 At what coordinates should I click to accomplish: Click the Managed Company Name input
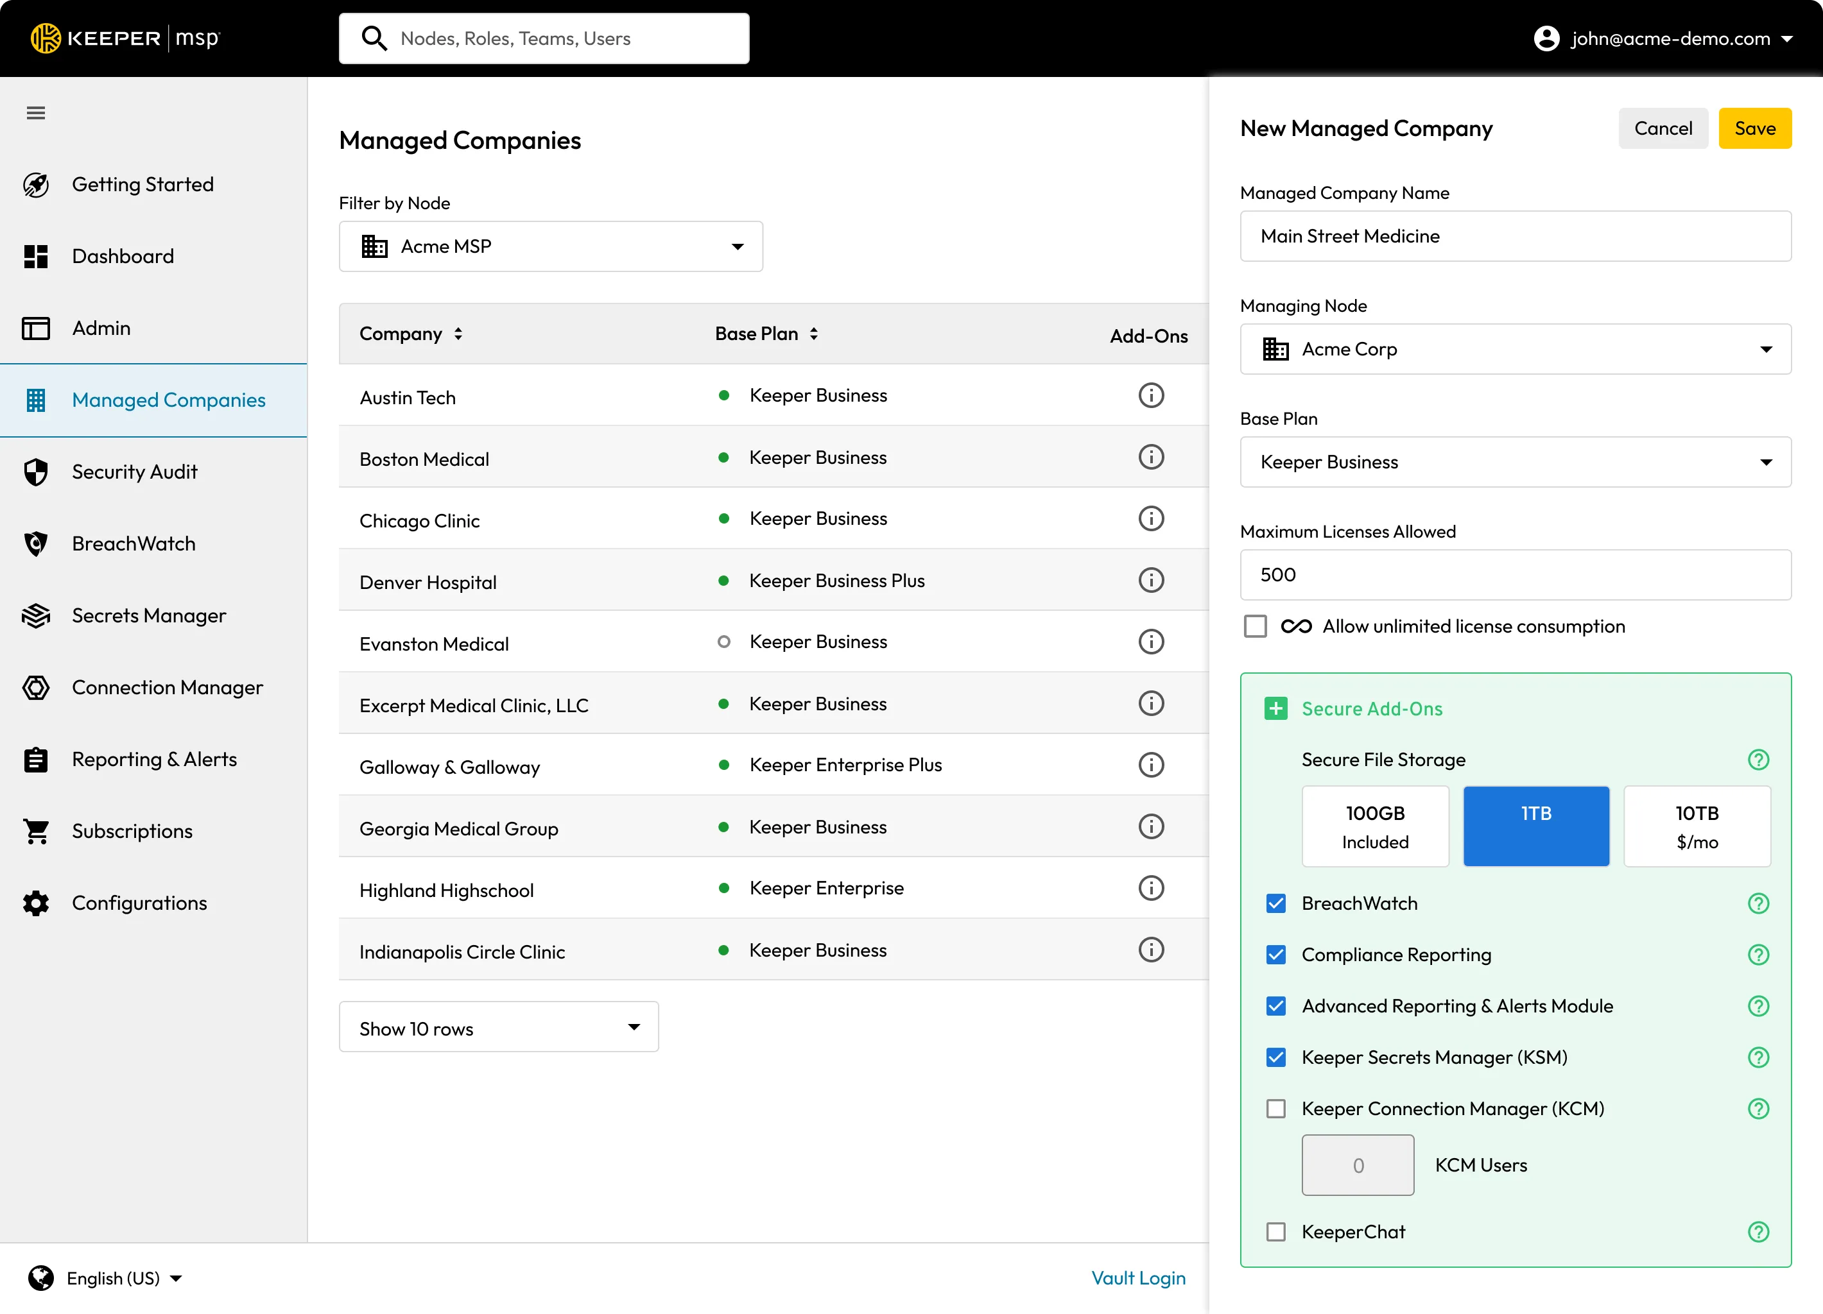point(1515,236)
